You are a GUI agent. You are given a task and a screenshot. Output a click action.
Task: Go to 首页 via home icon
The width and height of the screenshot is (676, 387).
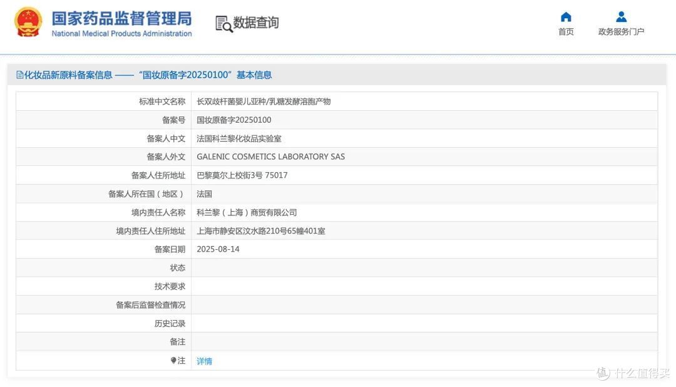click(x=566, y=17)
